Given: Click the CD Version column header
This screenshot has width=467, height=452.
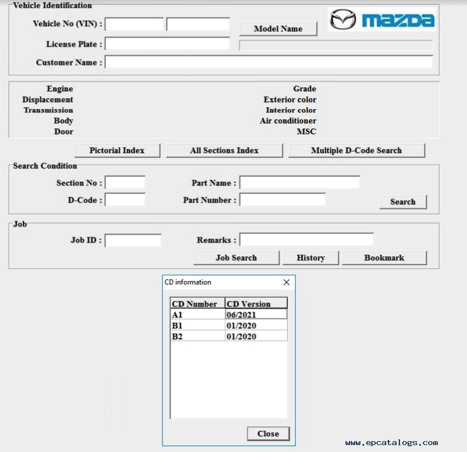Looking at the screenshot, I should tap(256, 303).
